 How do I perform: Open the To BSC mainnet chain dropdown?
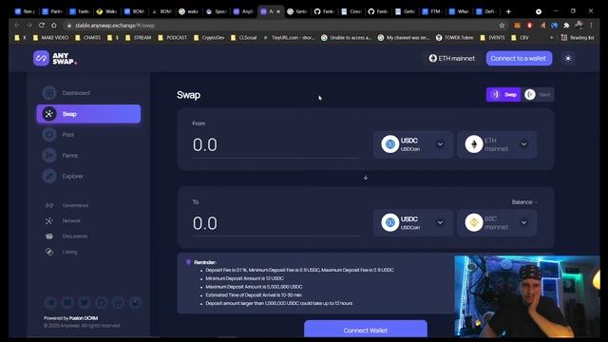(497, 222)
